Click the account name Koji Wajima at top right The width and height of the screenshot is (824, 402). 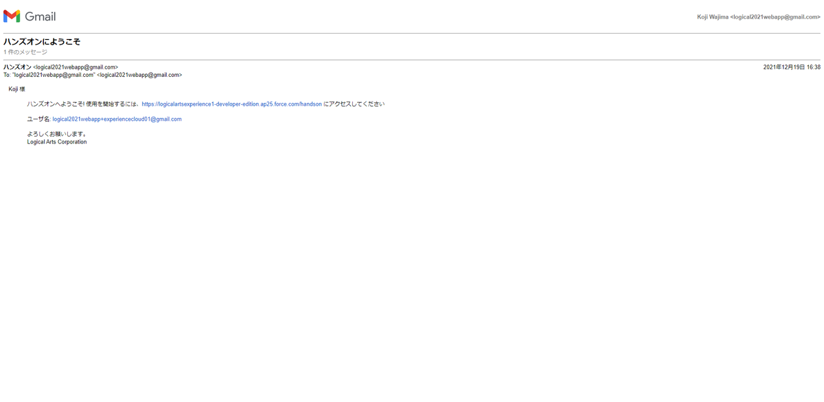pyautogui.click(x=713, y=16)
